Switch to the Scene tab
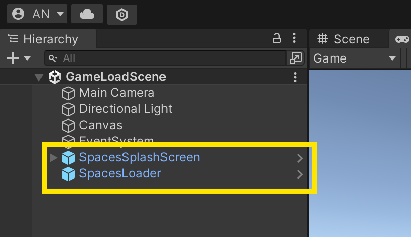Image resolution: width=411 pixels, height=237 pixels. (345, 39)
